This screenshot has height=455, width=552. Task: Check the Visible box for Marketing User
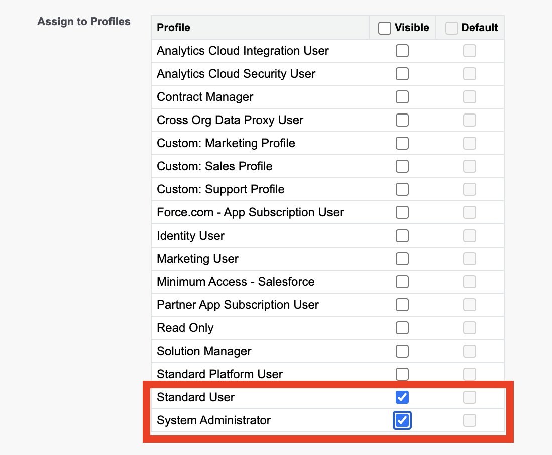point(402,259)
